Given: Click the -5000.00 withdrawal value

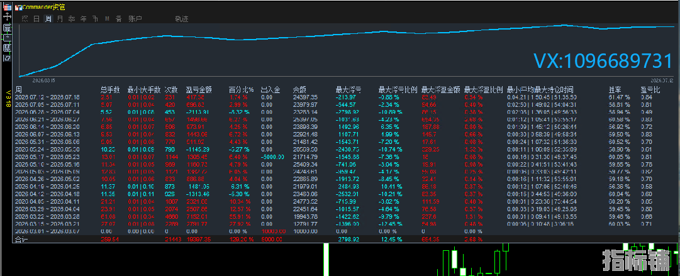Looking at the screenshot, I should (x=272, y=157).
